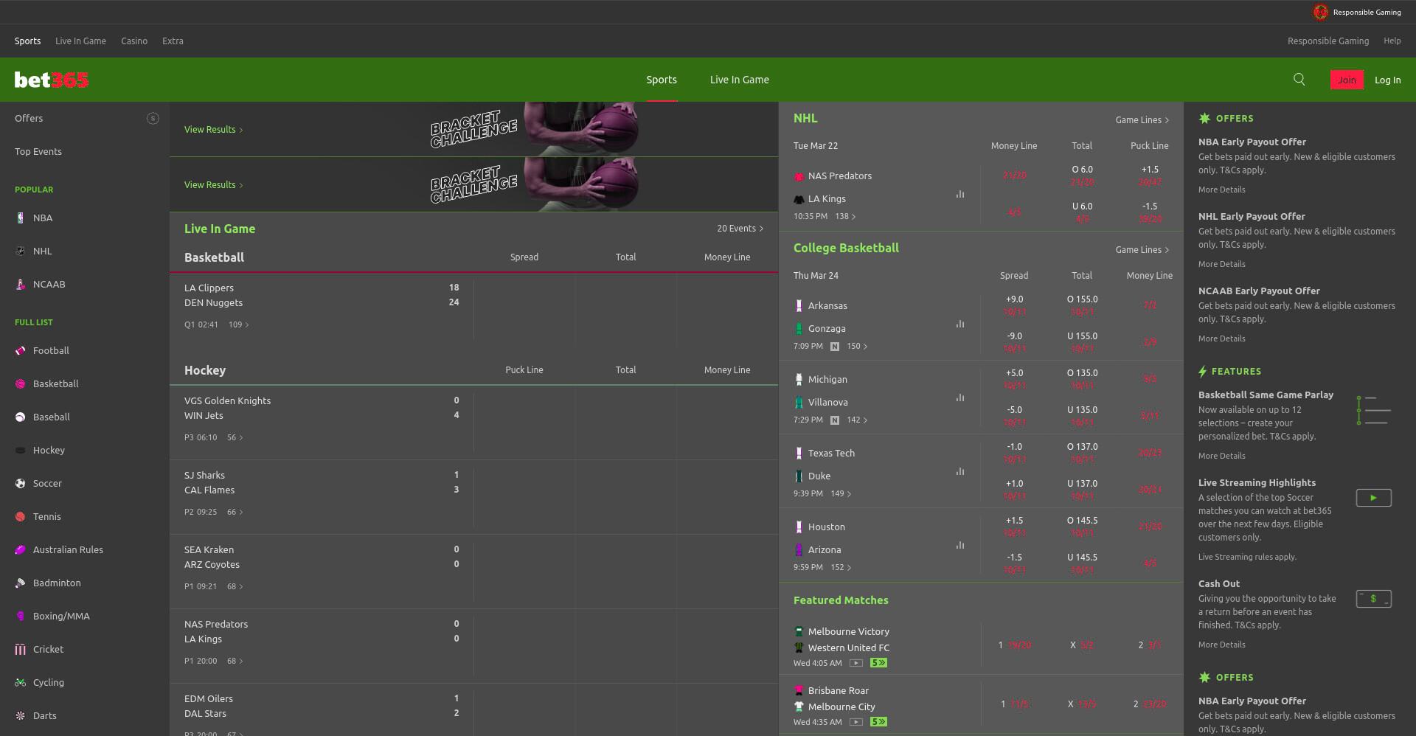The image size is (1416, 736).
Task: Click Live Streaming rules apply link
Action: (x=1247, y=557)
